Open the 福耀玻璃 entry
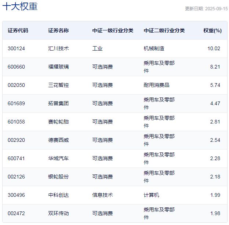 coord(58,67)
